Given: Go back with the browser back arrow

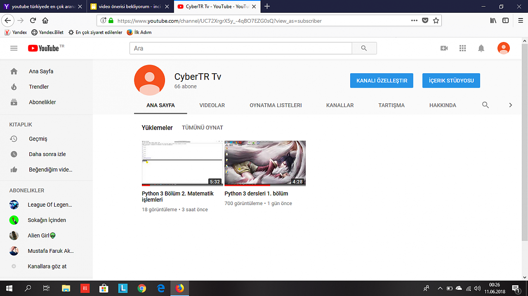Looking at the screenshot, I should coord(7,21).
